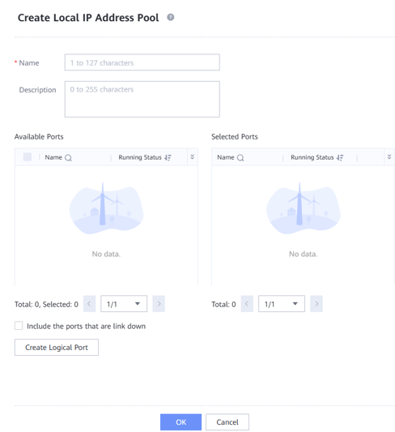Image resolution: width=395 pixels, height=432 pixels.
Task: Open the Available Ports page dropdown
Action: tap(124, 304)
